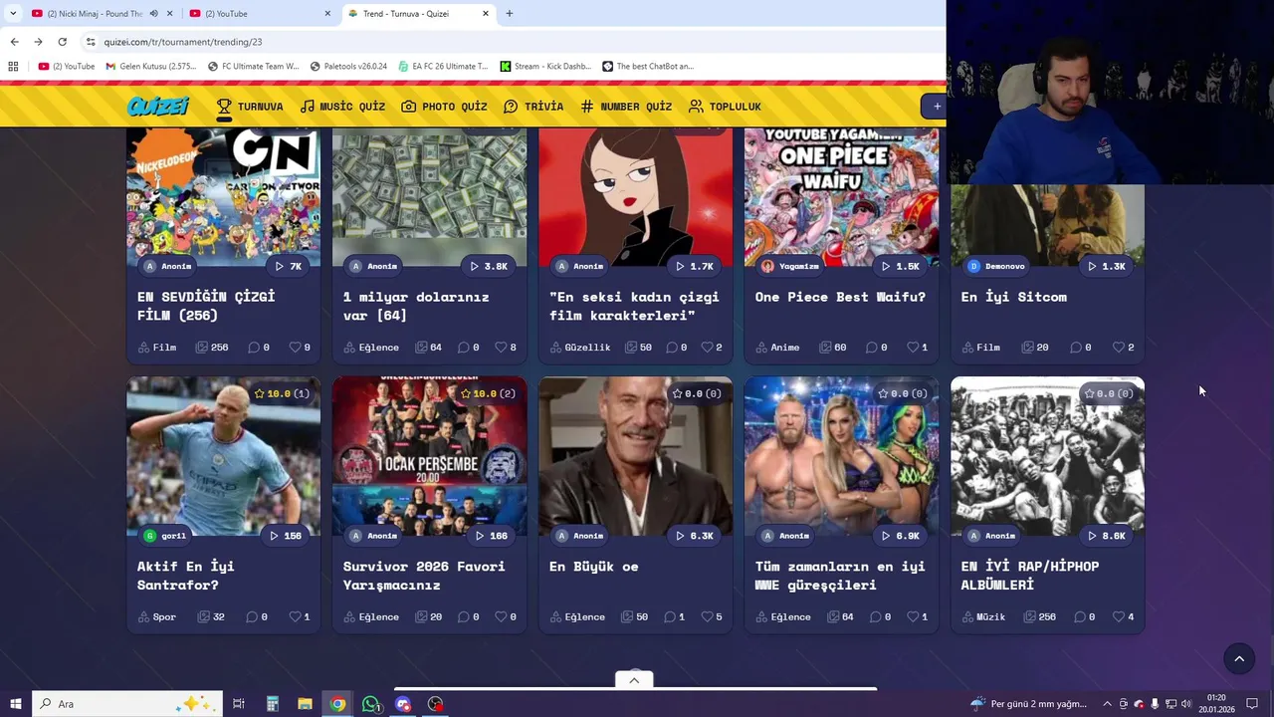Switch to the Nicki Minaj YouTube tab
The image size is (1274, 717).
pyautogui.click(x=95, y=14)
